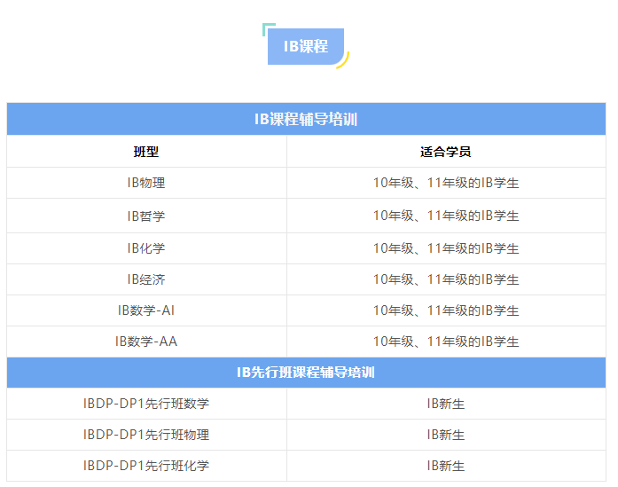Select the IBDP-DP1先行班化学 cell
This screenshot has height=487, width=618.
(x=146, y=466)
